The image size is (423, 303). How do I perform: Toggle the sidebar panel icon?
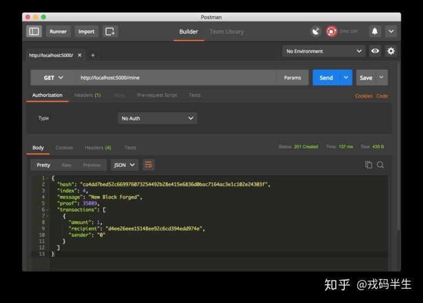[34, 32]
